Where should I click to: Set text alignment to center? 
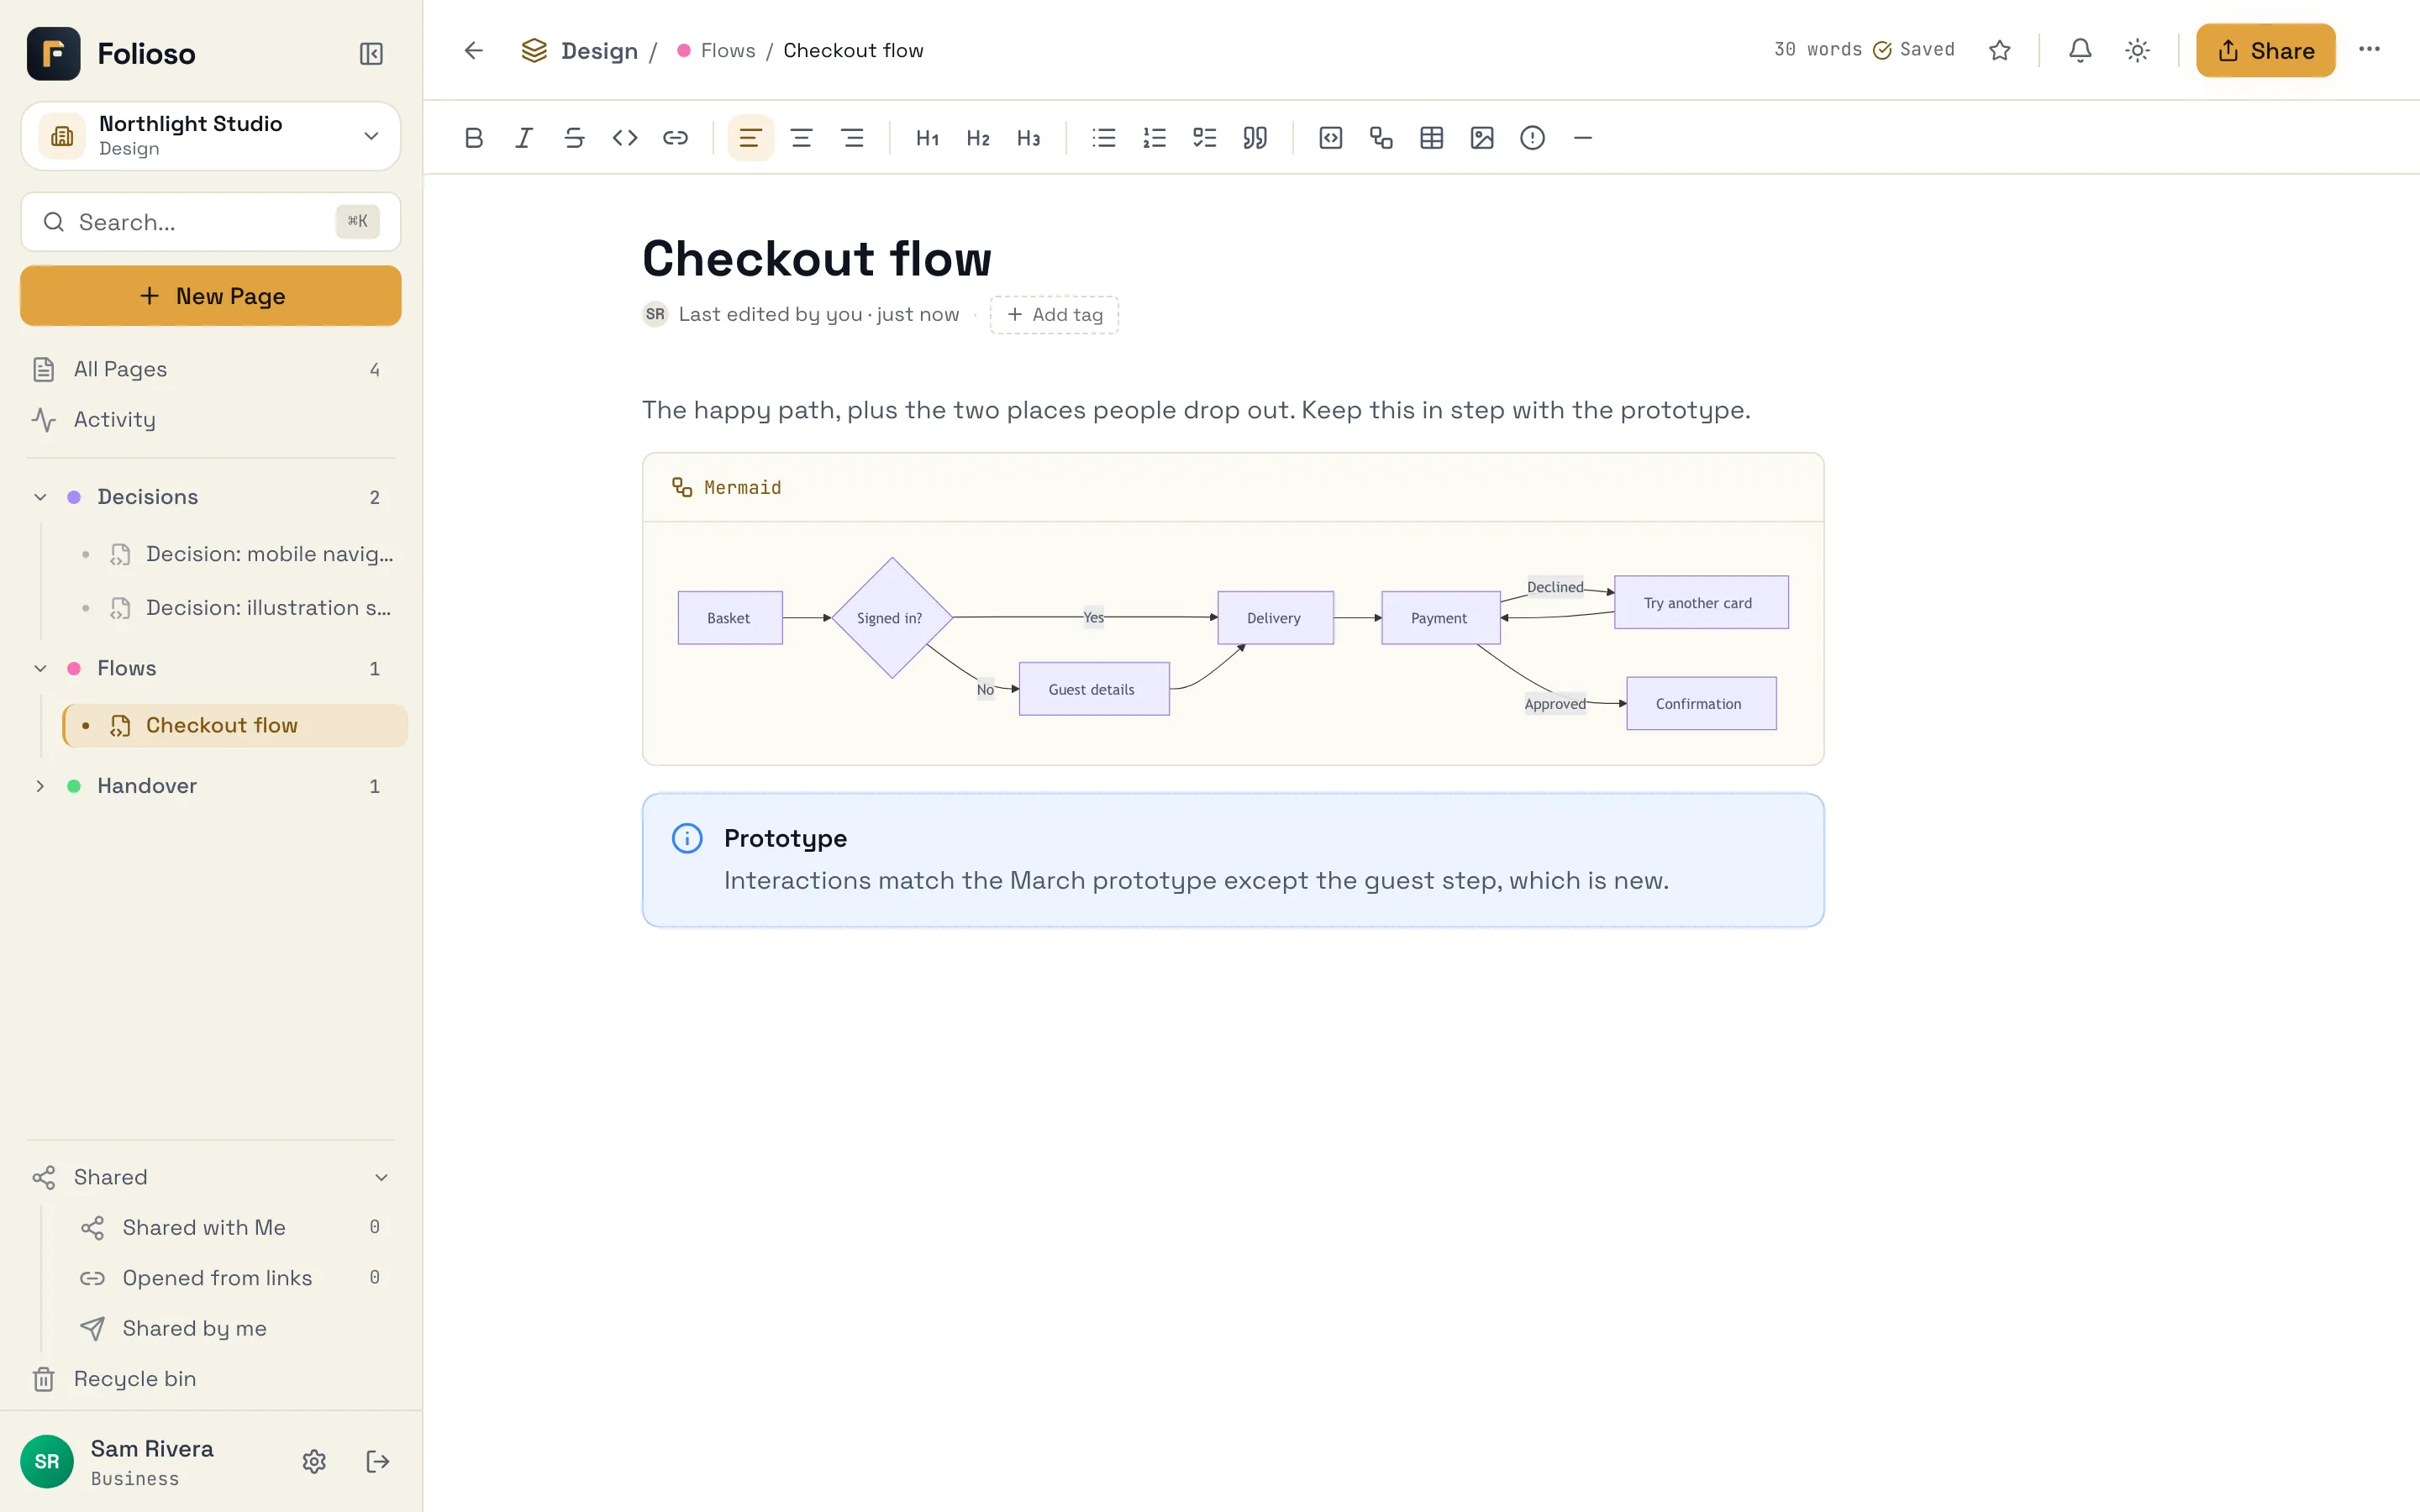coord(801,138)
